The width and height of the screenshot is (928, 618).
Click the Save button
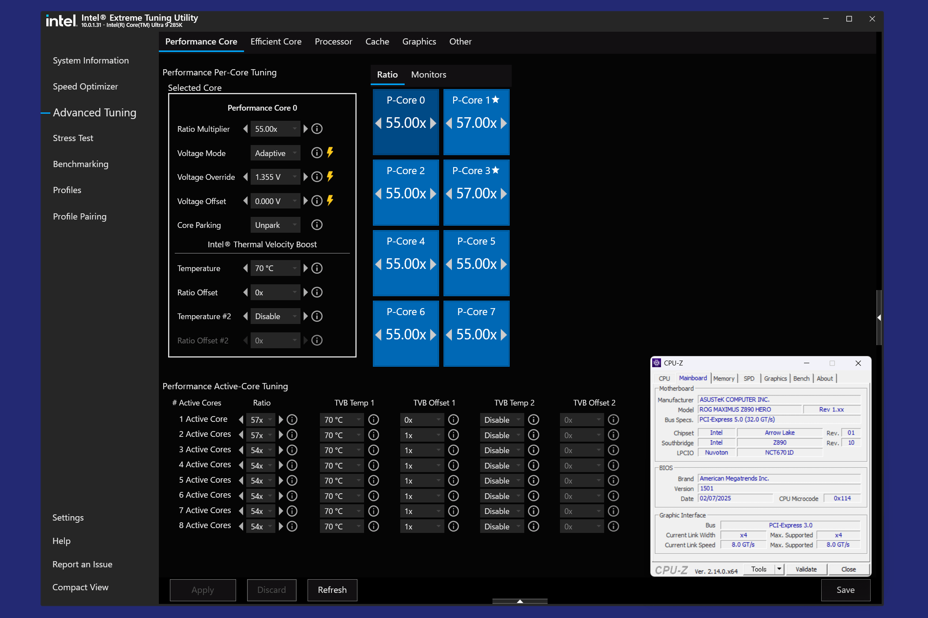[x=845, y=590]
